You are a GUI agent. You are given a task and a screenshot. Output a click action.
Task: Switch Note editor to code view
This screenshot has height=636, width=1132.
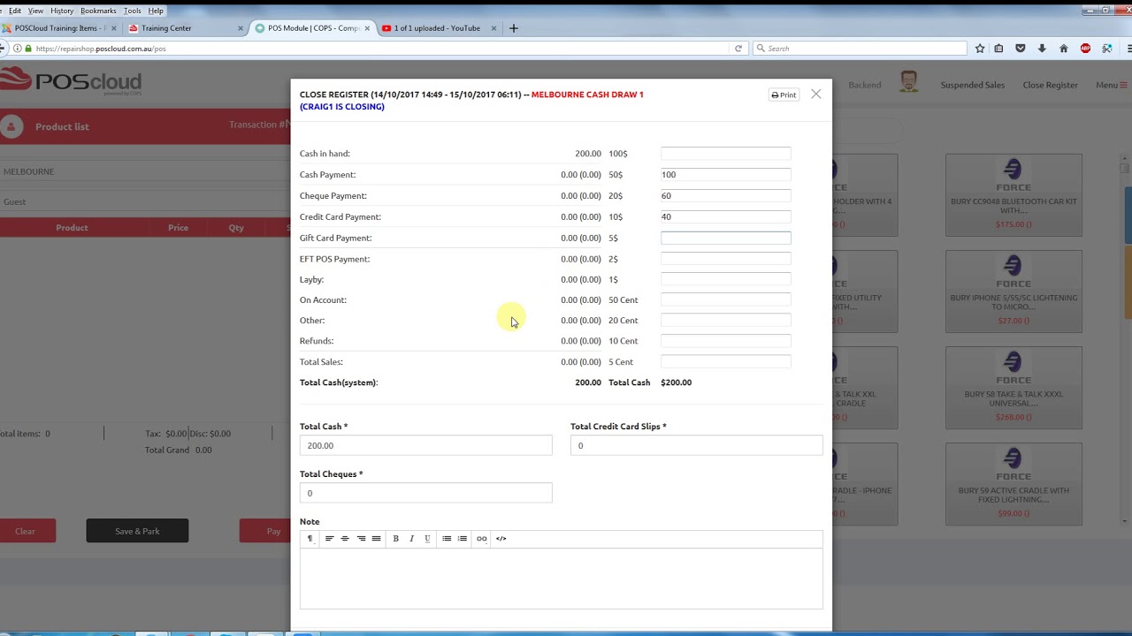coord(501,538)
